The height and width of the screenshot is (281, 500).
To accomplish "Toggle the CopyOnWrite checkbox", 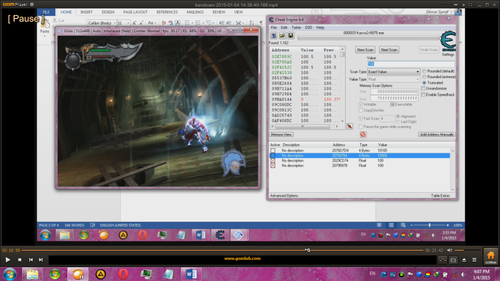I will 361,110.
